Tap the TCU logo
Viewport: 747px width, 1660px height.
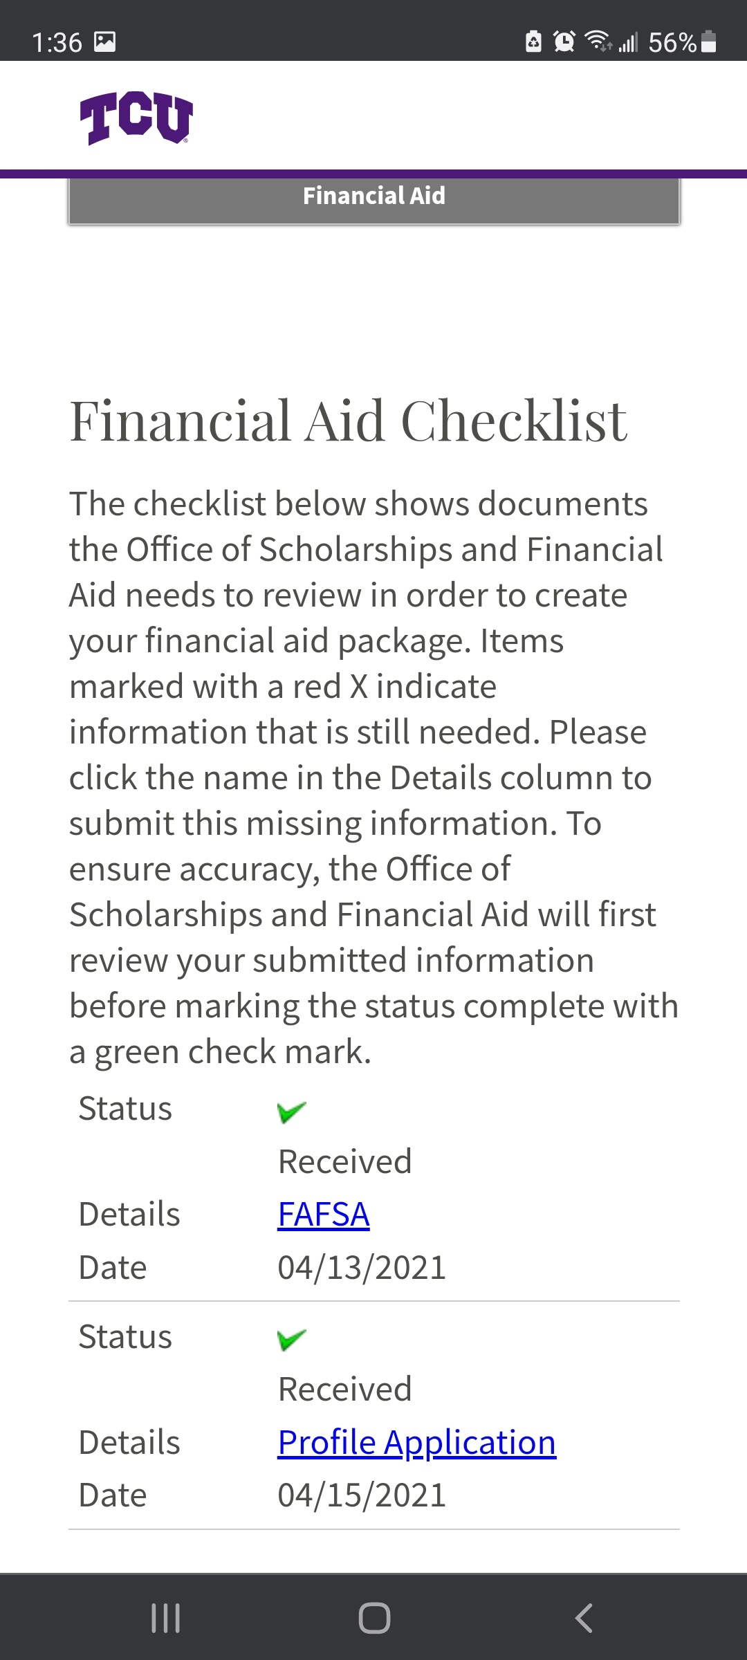[136, 118]
